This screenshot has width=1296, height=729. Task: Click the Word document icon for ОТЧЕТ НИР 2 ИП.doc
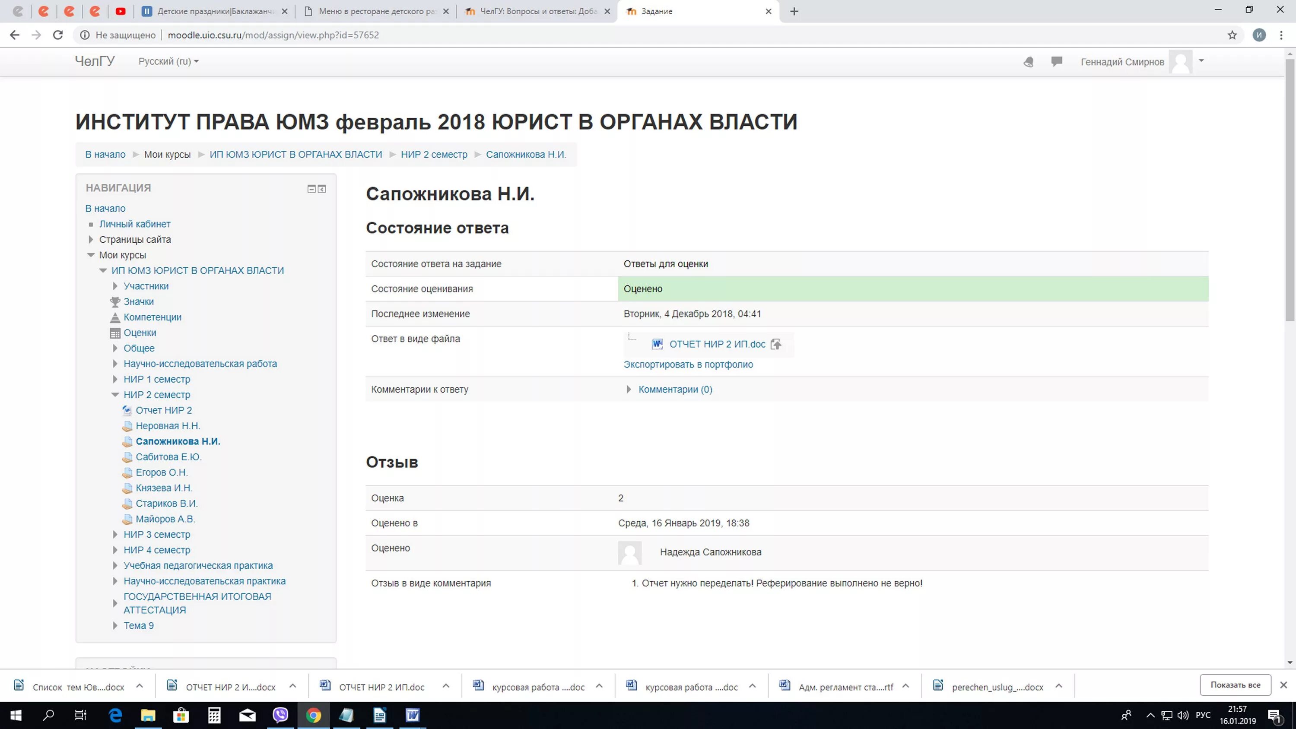pos(657,344)
